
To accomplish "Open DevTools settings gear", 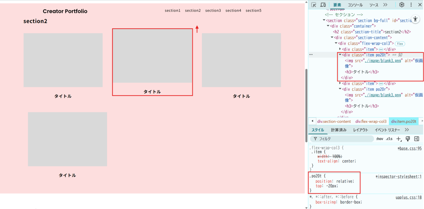I will pyautogui.click(x=402, y=5).
